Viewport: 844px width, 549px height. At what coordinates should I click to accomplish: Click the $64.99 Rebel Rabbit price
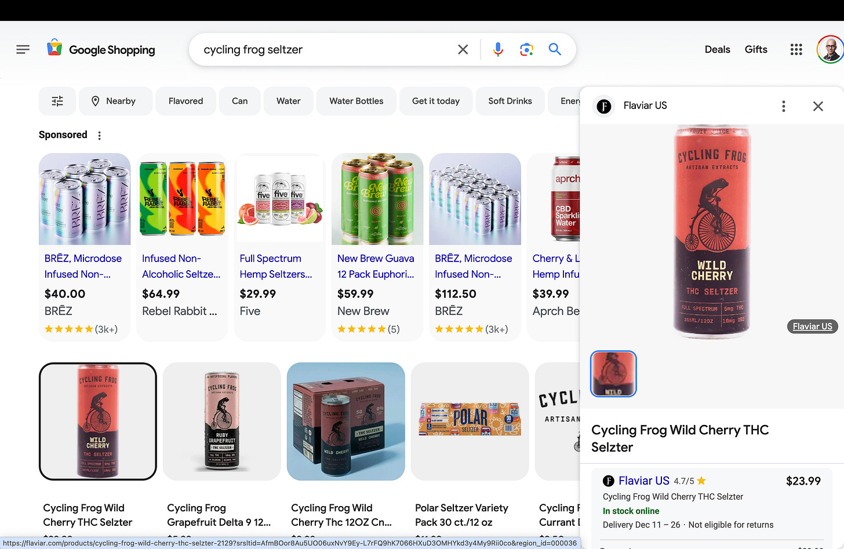click(x=161, y=294)
